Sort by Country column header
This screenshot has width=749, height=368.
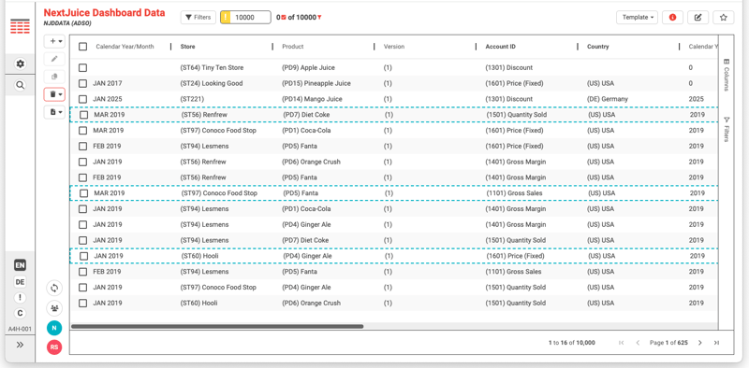[598, 47]
